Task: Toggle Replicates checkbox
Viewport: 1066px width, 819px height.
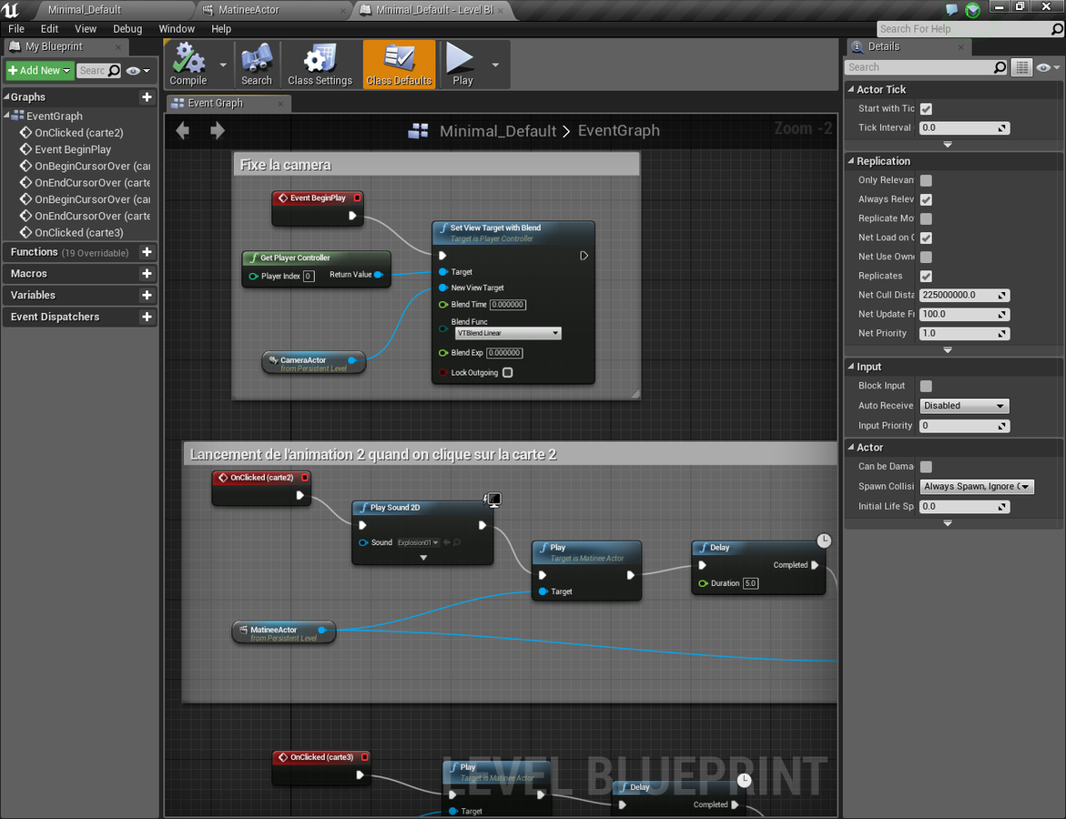Action: point(926,276)
